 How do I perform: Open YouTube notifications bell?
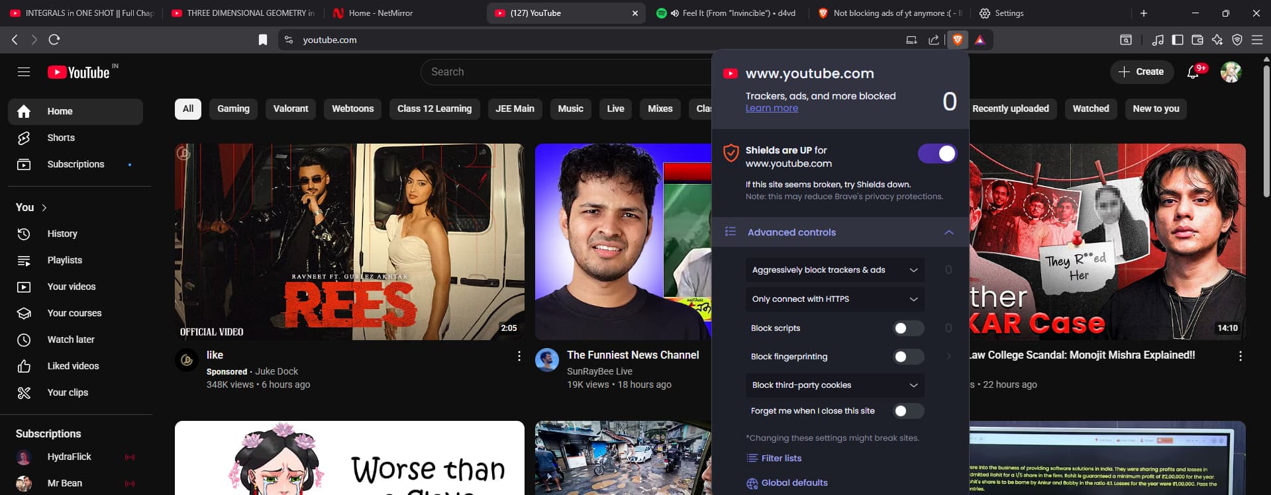coord(1193,71)
